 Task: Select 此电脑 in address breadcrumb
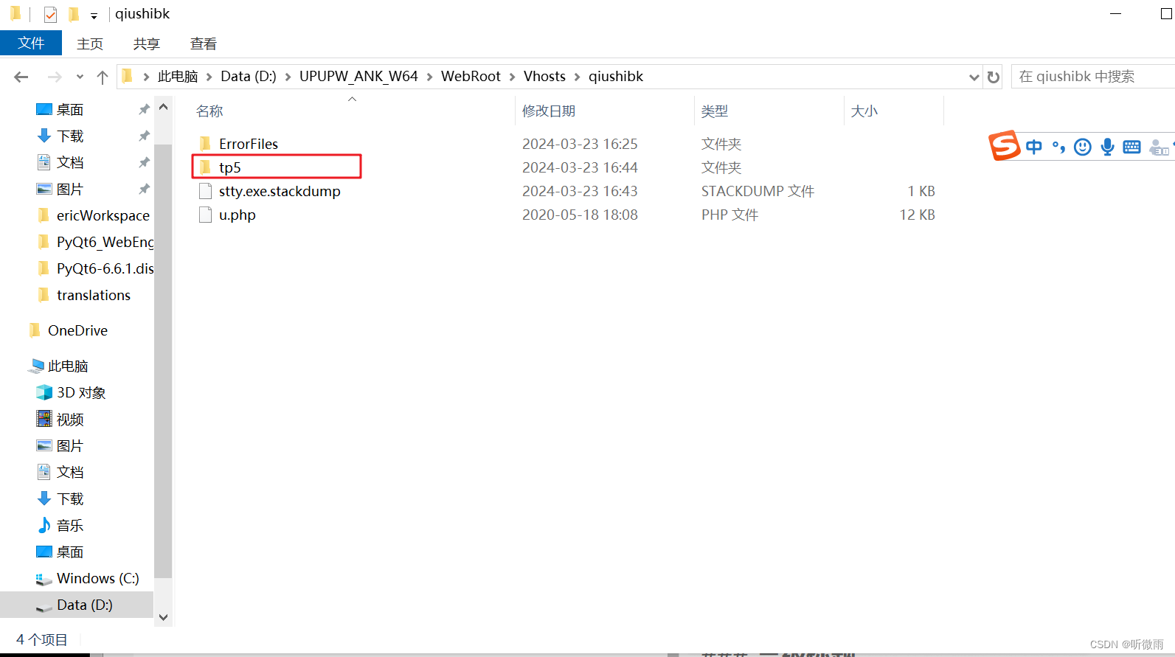(178, 77)
